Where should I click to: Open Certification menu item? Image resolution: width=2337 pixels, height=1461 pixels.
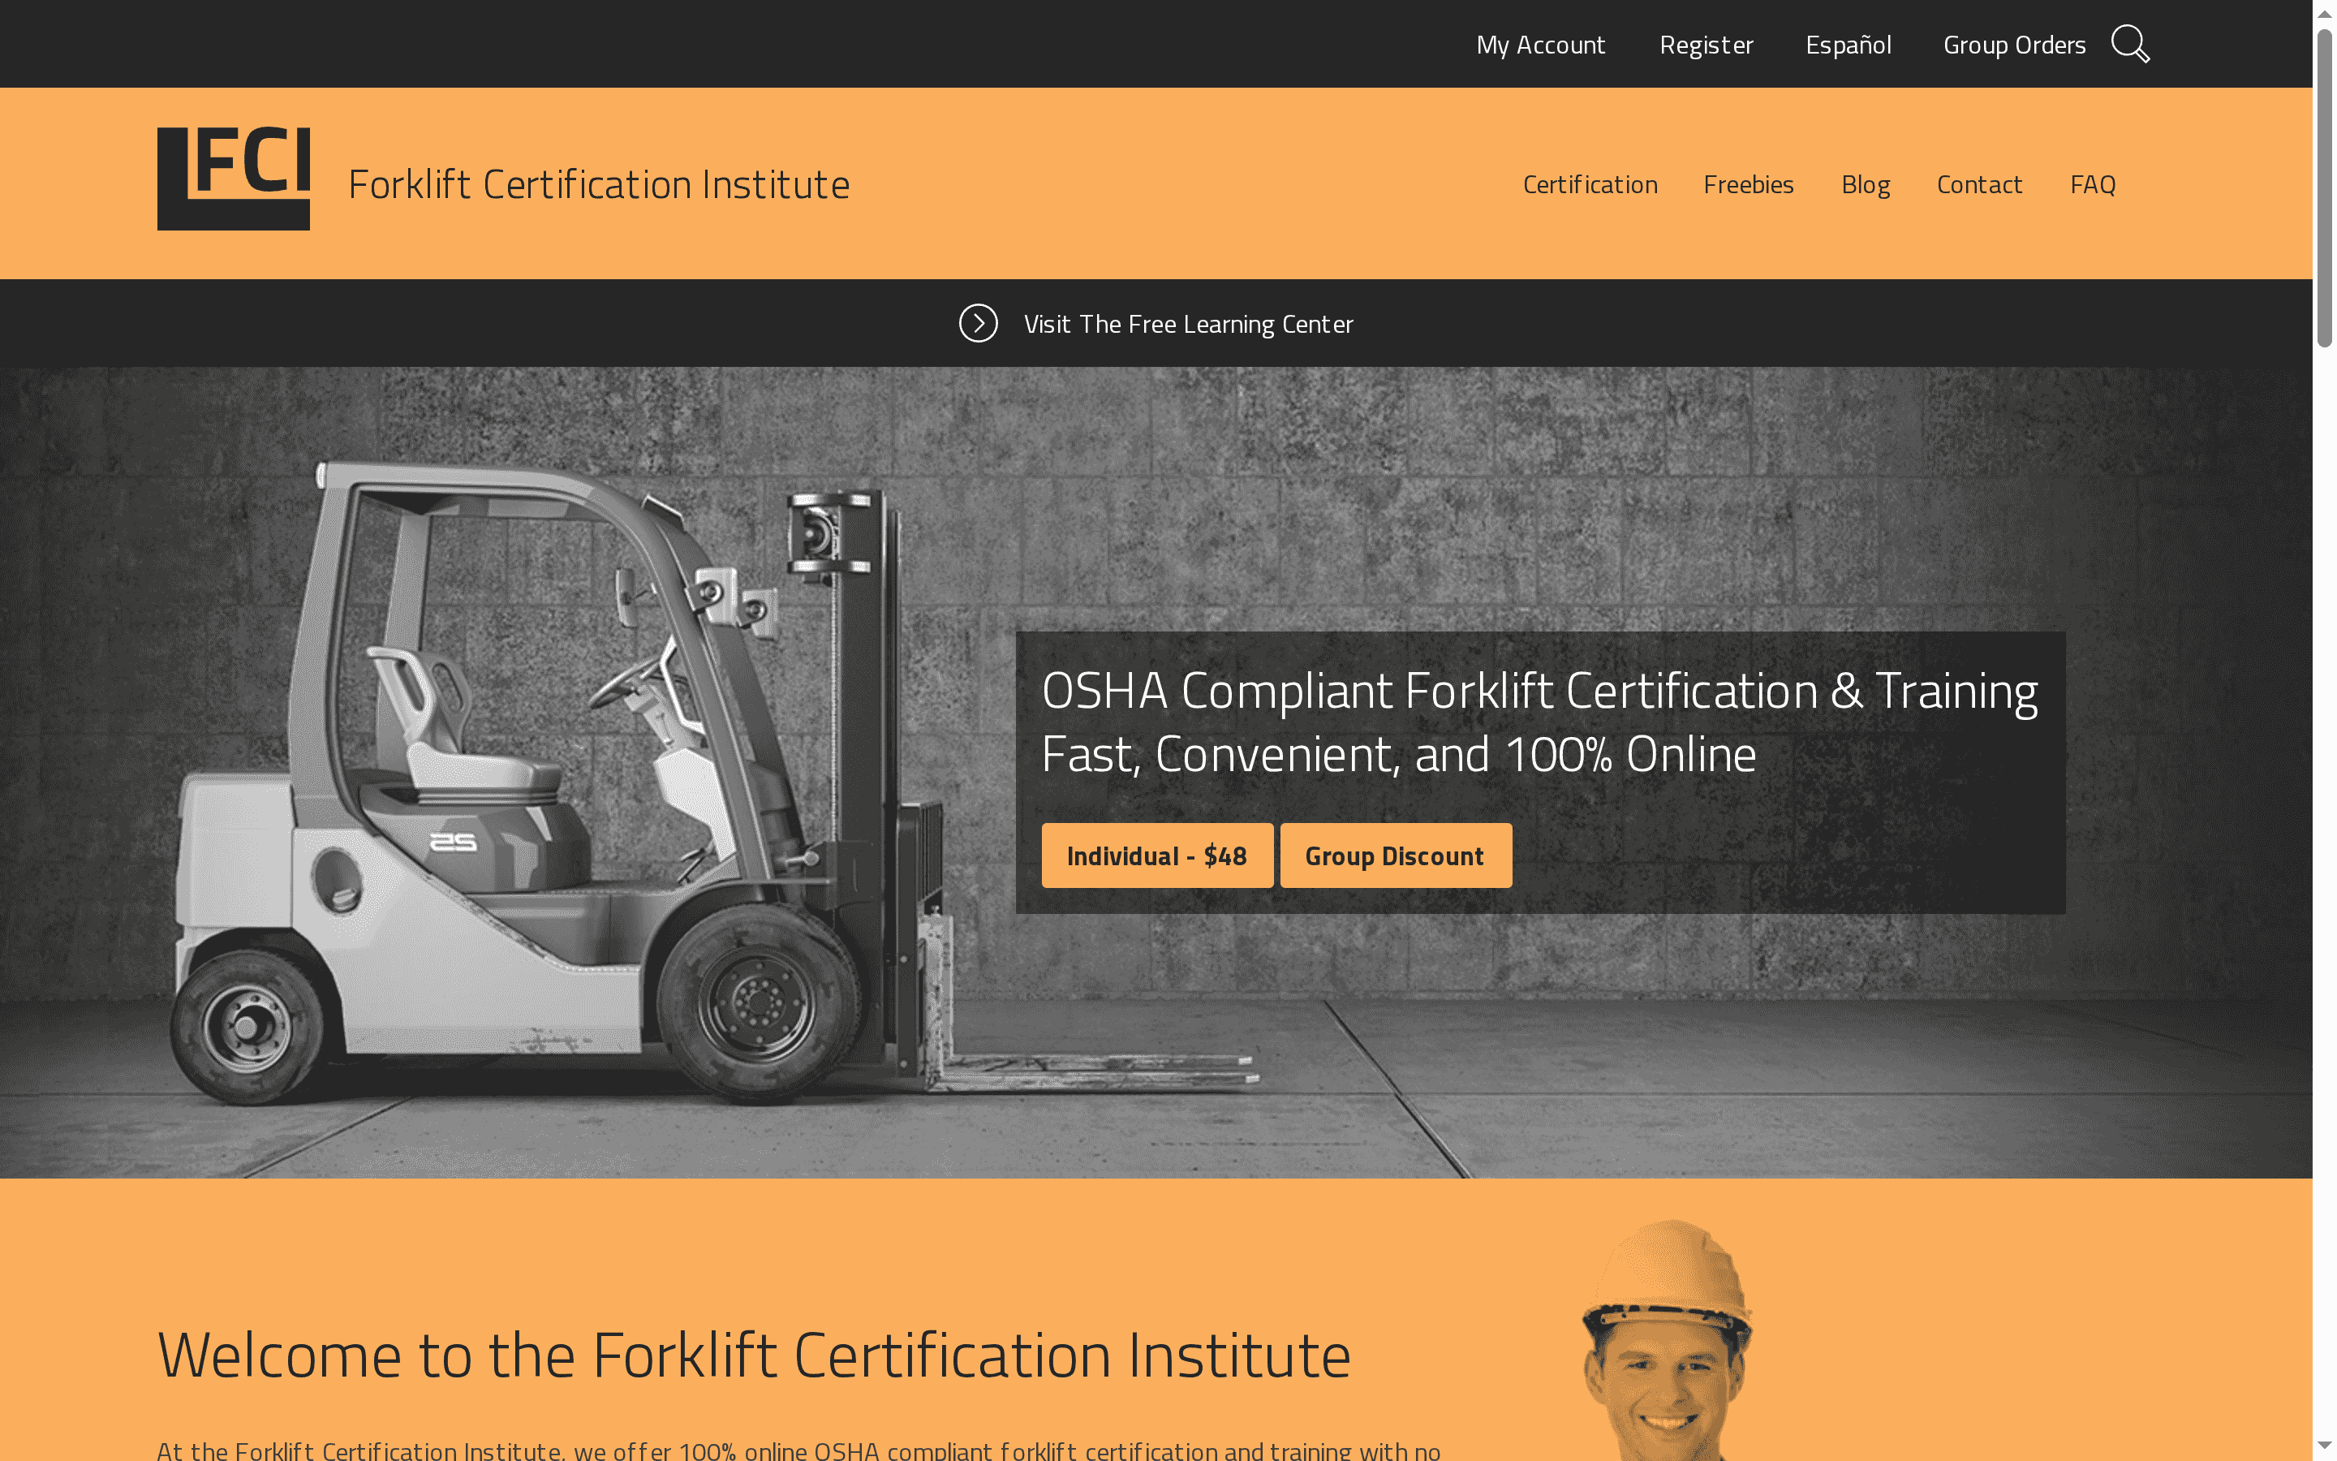(1590, 184)
